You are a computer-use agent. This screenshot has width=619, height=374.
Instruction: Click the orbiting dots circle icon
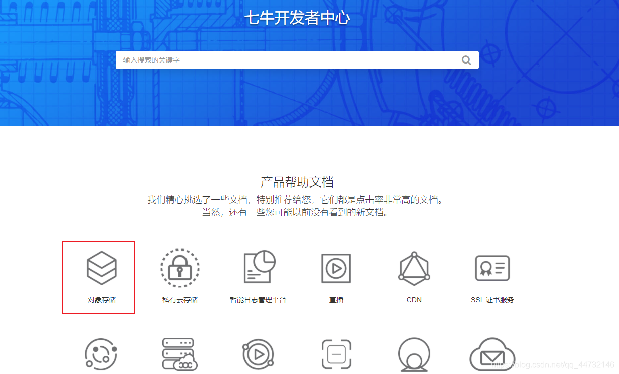pyautogui.click(x=101, y=354)
